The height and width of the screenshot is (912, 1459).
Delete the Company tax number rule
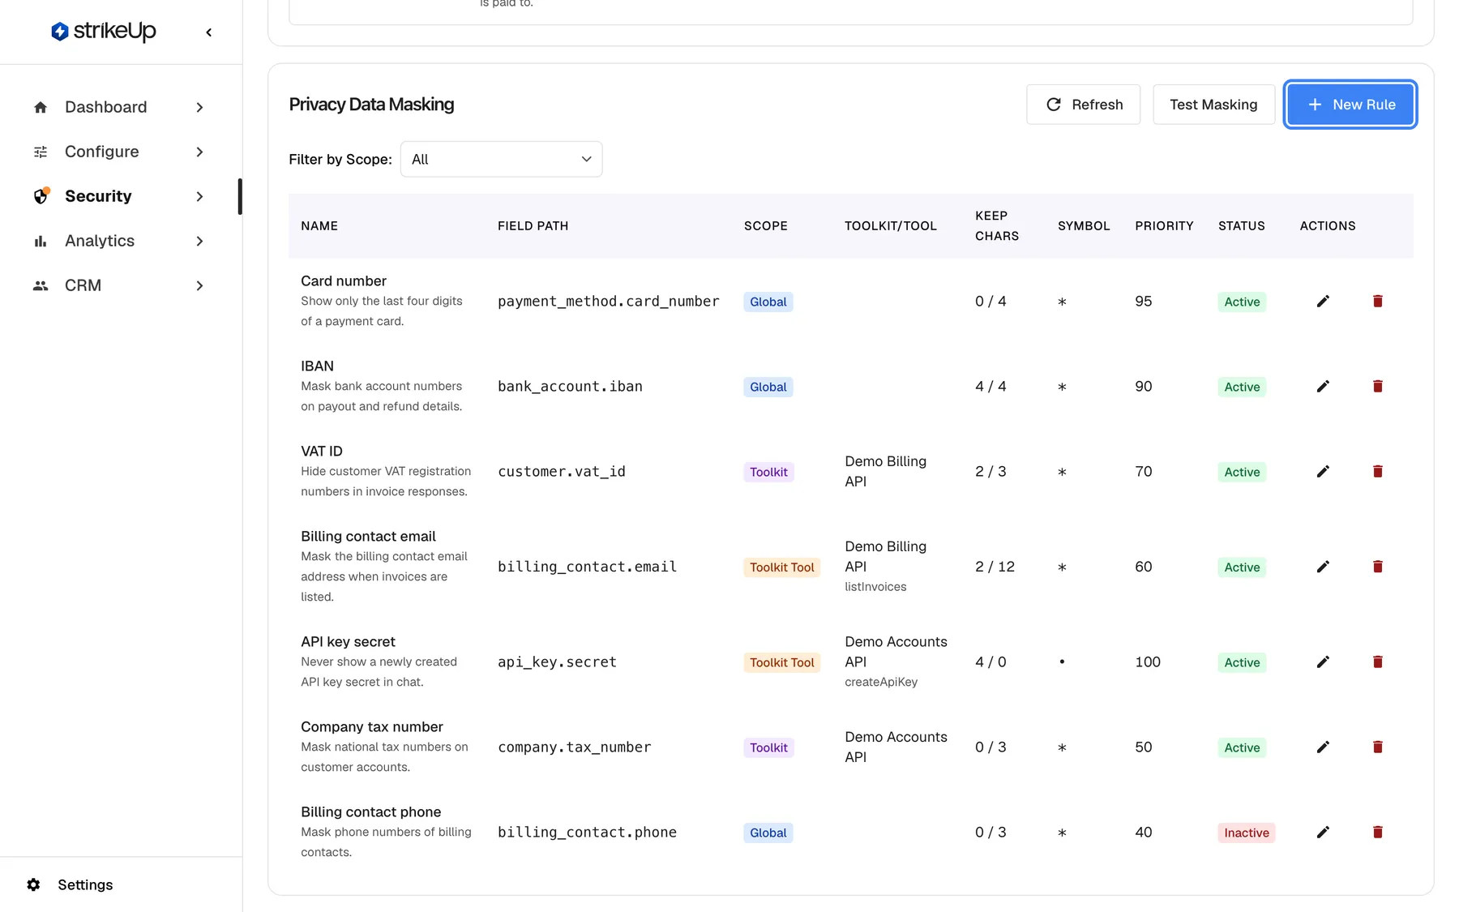pos(1377,747)
